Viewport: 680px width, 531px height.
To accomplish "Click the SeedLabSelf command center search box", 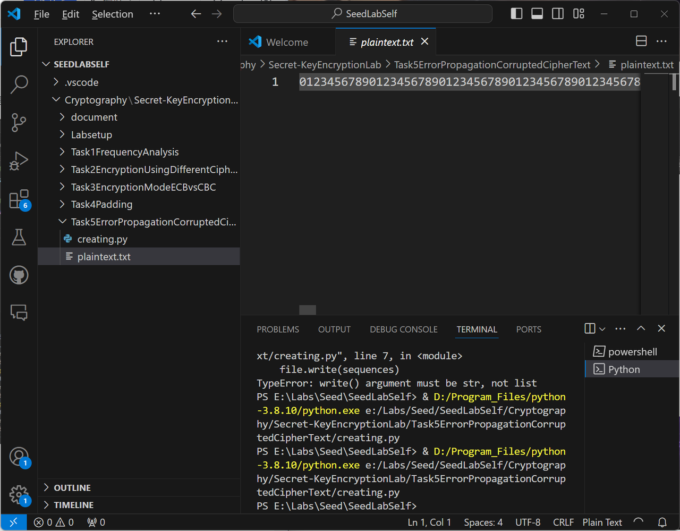I will [x=363, y=14].
